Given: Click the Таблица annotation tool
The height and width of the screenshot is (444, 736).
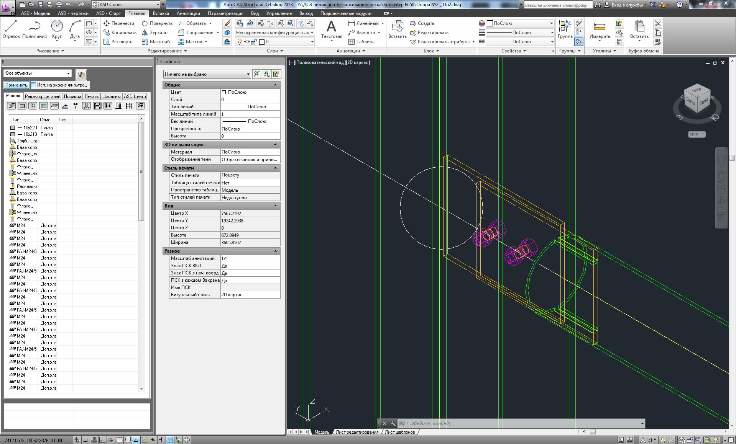Looking at the screenshot, I should 363,42.
